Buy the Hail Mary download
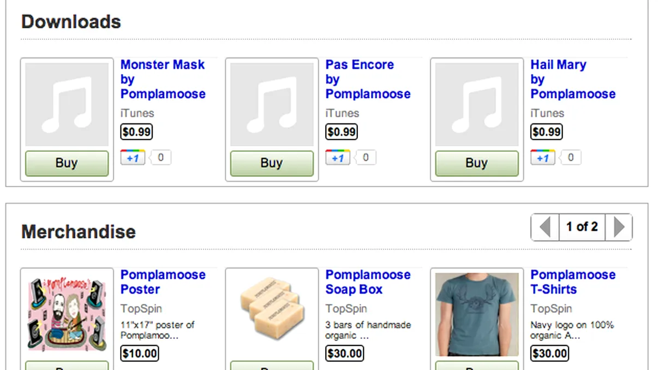Viewport: 658px width, 370px height. coord(477,163)
